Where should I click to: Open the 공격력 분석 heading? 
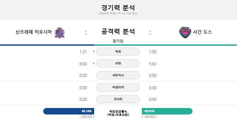click(x=118, y=31)
